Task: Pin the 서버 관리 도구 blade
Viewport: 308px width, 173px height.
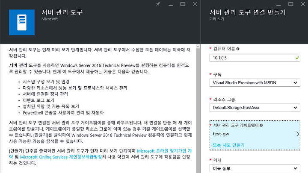Action: (158, 4)
